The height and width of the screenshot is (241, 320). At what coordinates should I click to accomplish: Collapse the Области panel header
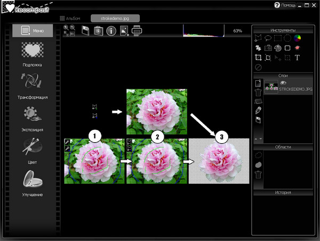point(282,146)
